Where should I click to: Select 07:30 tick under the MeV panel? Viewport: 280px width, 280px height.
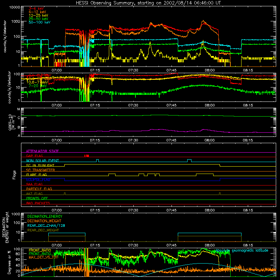tap(133, 105)
